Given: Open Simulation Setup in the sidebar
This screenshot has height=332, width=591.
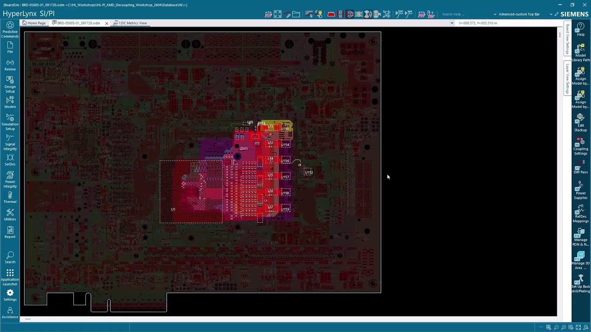Looking at the screenshot, I should 10,122.
